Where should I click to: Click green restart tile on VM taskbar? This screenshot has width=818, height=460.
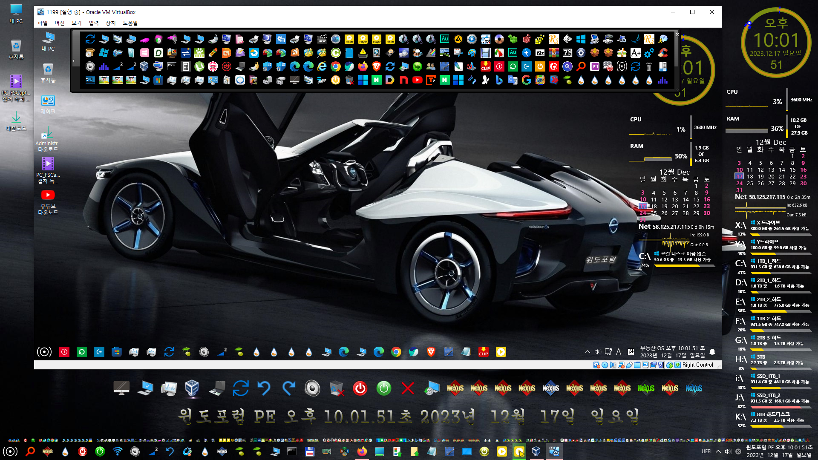[82, 352]
